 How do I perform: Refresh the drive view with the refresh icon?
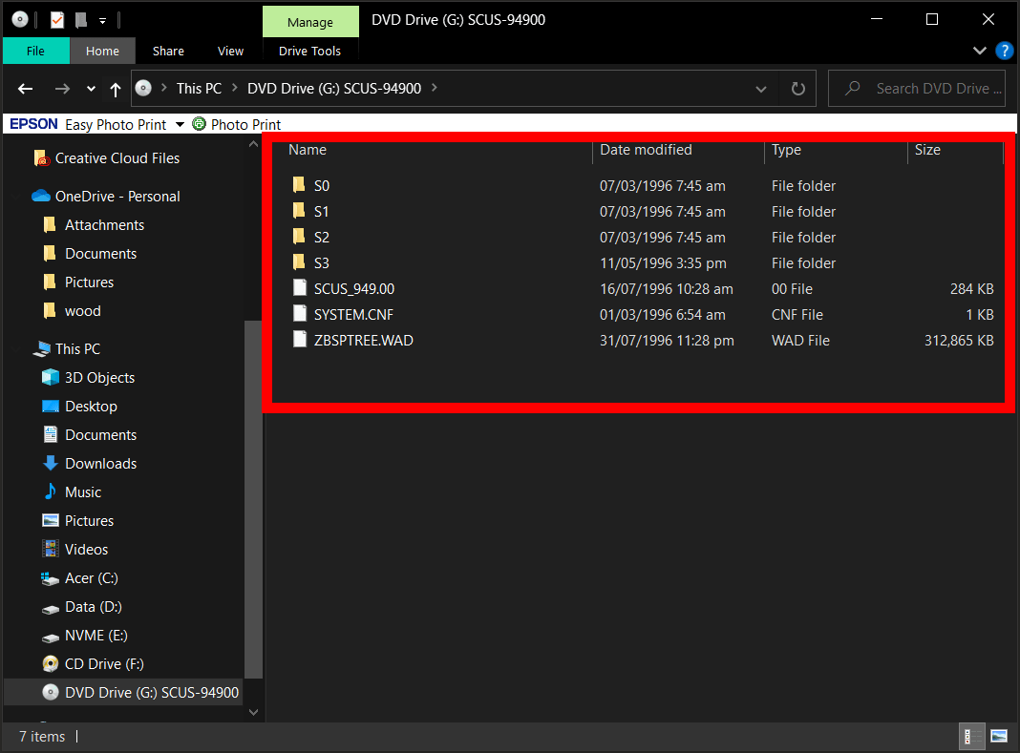point(797,88)
